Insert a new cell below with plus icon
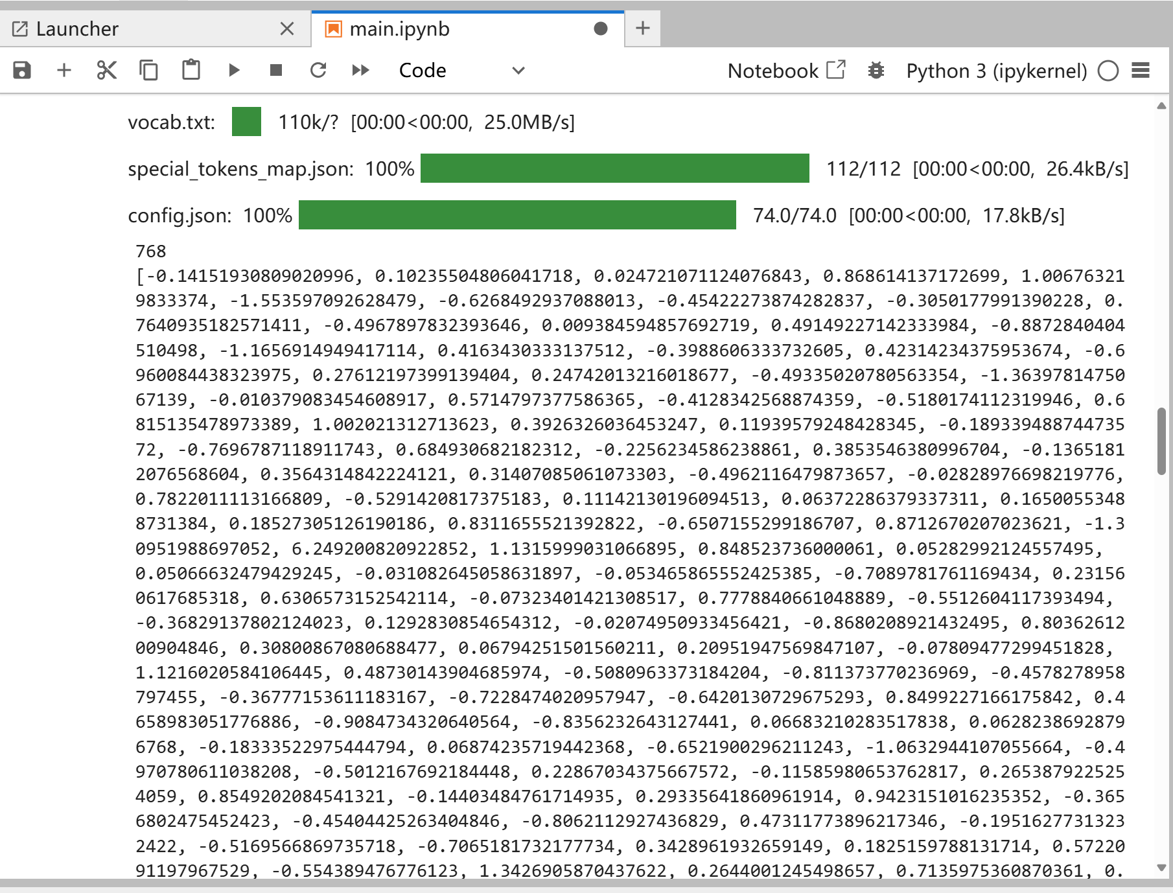The width and height of the screenshot is (1173, 893). point(64,70)
